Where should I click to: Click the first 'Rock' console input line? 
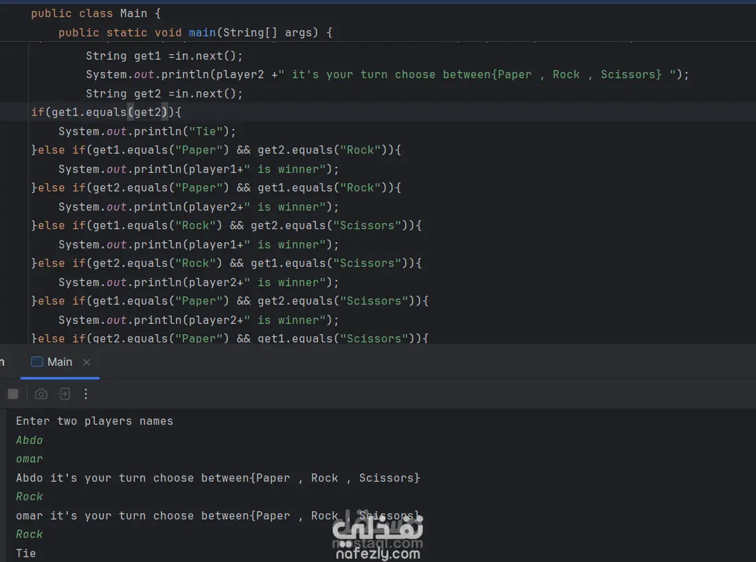(30, 496)
